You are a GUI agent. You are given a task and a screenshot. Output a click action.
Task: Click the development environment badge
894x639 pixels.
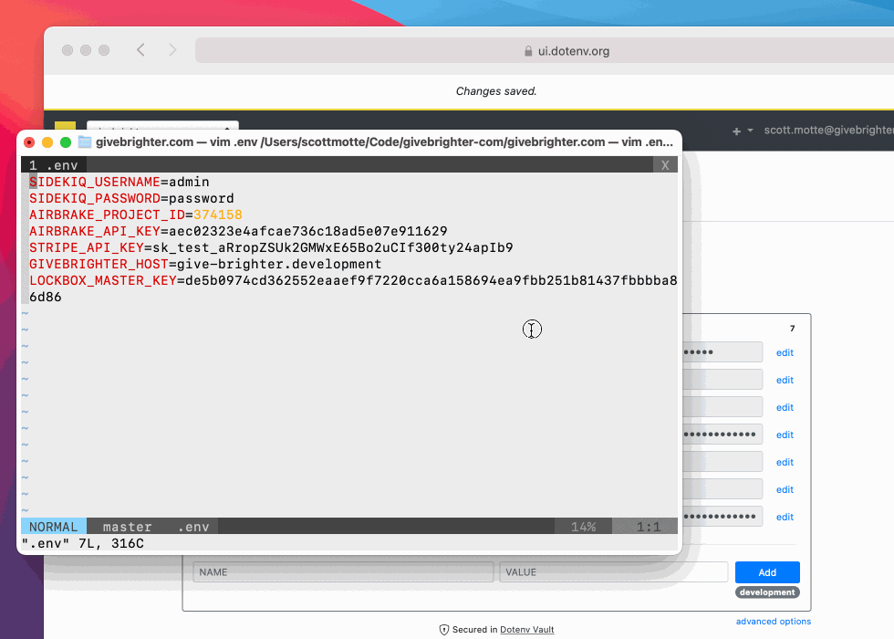[767, 592]
